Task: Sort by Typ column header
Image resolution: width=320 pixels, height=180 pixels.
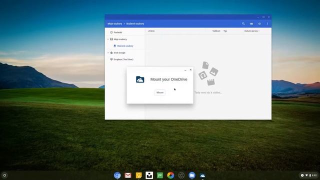Action: point(225,31)
